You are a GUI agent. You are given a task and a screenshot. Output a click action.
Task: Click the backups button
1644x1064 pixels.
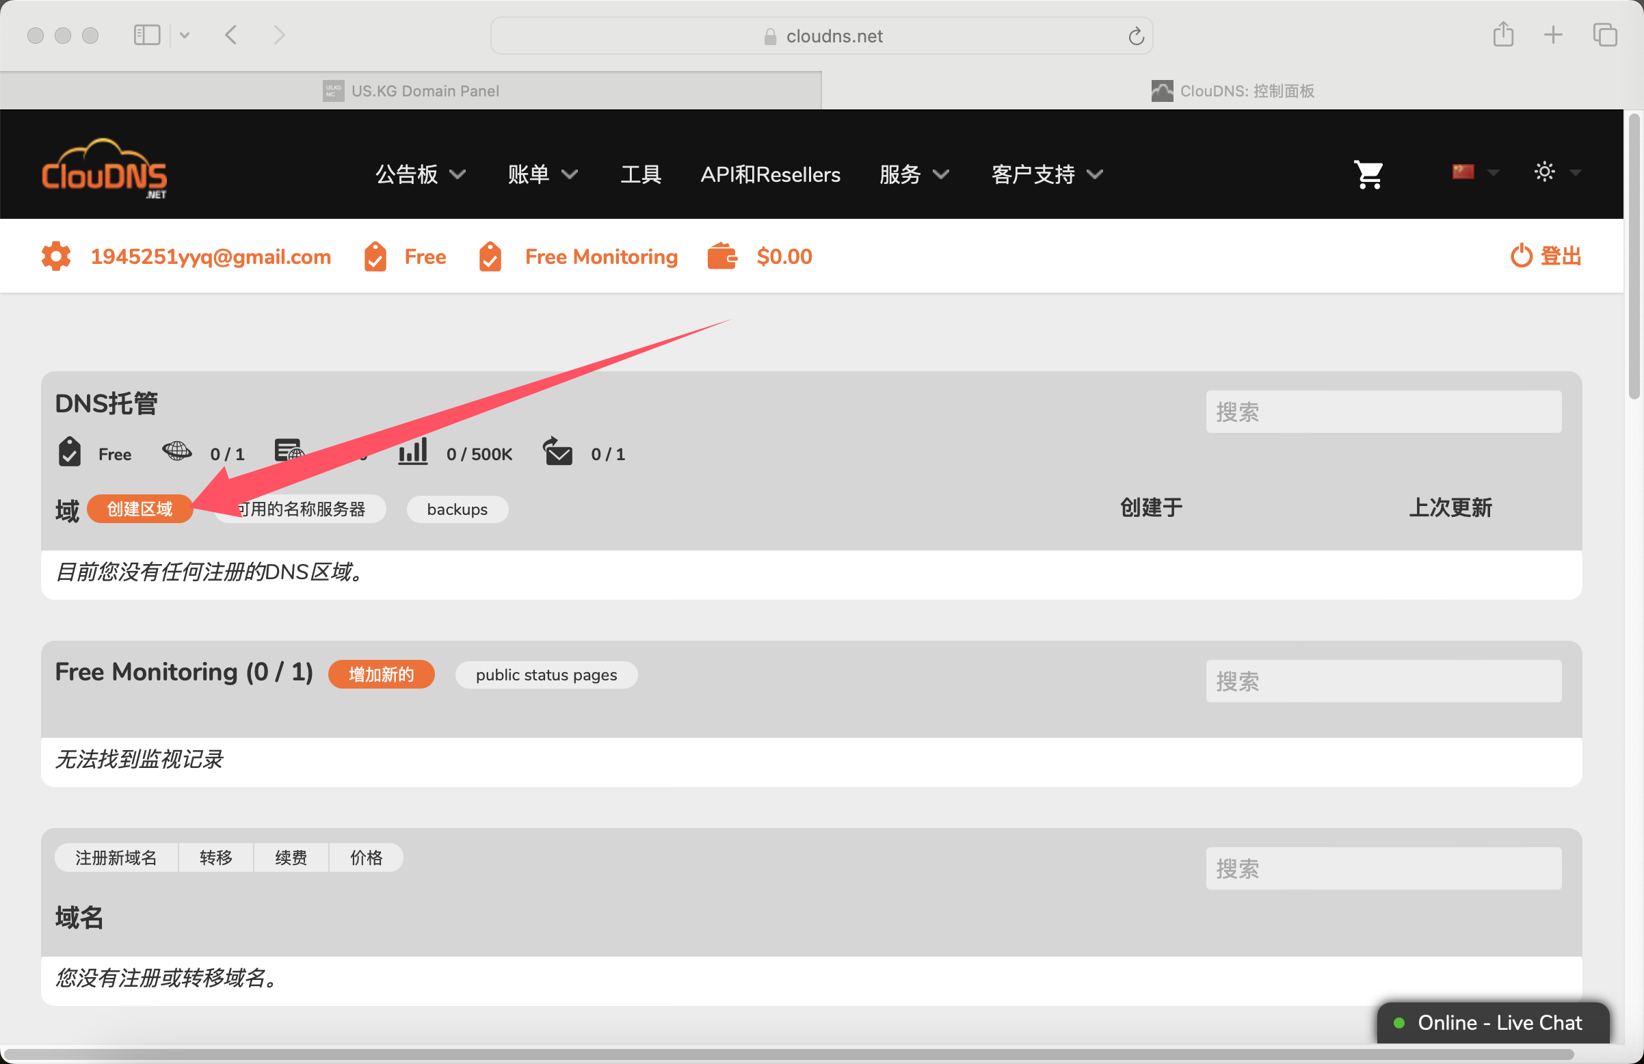click(x=458, y=509)
